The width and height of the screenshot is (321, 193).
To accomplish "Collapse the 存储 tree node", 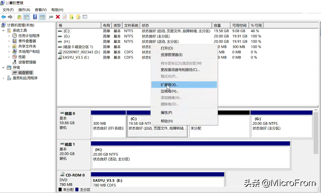I will point(3,67).
